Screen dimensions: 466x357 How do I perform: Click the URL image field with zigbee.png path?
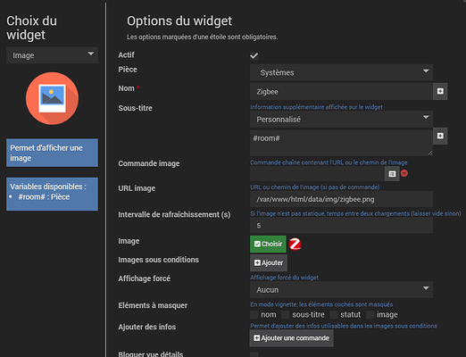(341, 199)
